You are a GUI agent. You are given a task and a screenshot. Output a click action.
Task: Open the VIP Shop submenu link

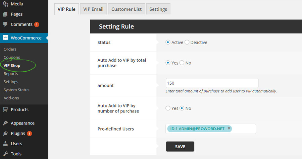tap(12, 66)
